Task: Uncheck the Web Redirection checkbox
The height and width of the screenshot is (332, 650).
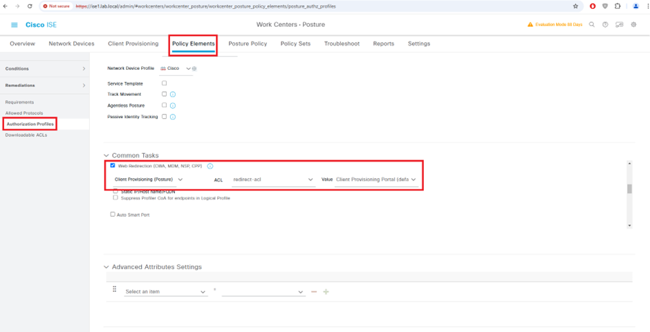Action: point(113,166)
